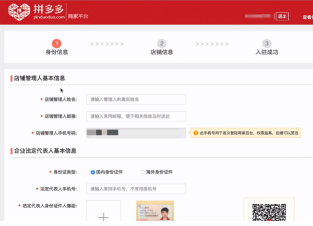This screenshot has height=226, width=313.
Task: Click the 店铺管理人邮箱 input field
Action: (136, 116)
